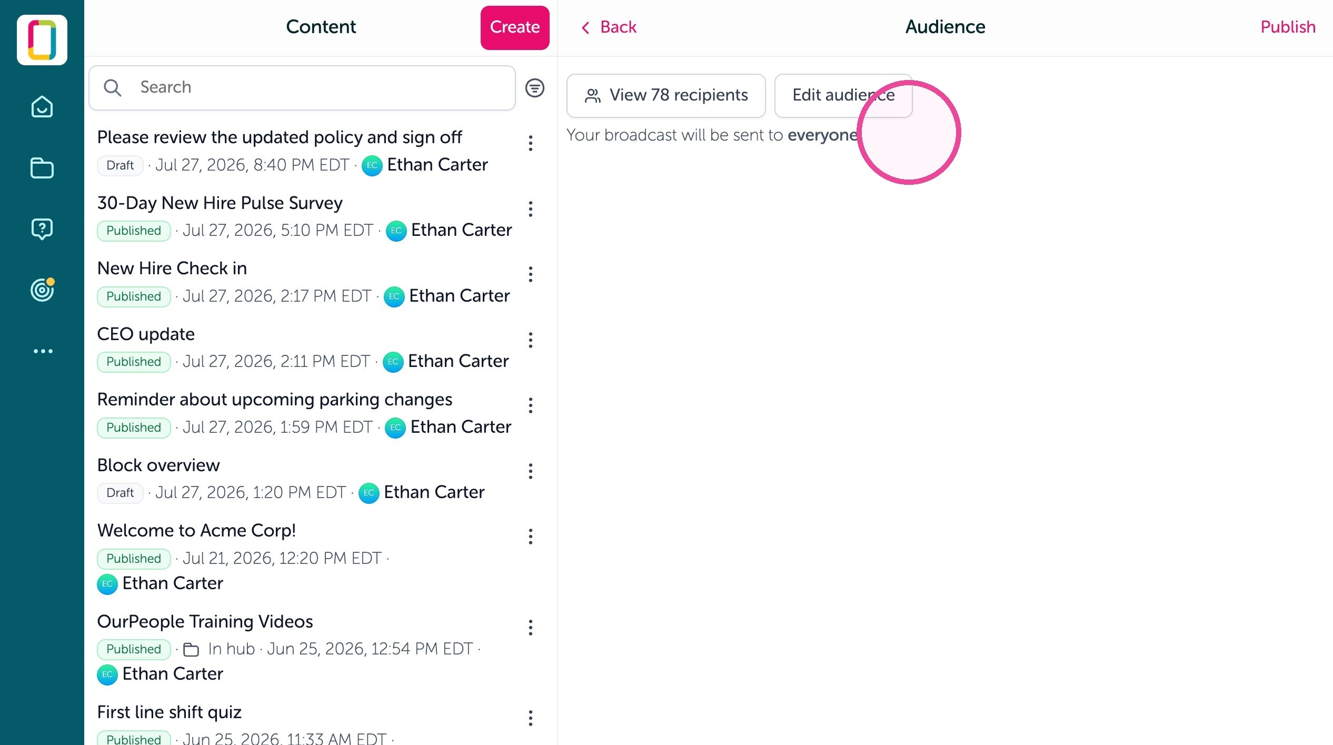
Task: Open the folder hub icon in sidebar
Action: 42,168
